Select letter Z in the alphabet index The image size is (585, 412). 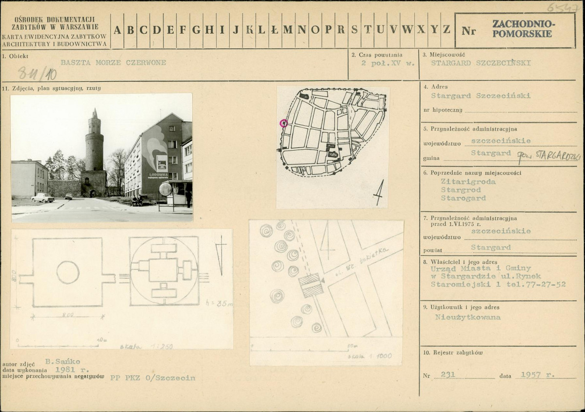[x=446, y=30]
